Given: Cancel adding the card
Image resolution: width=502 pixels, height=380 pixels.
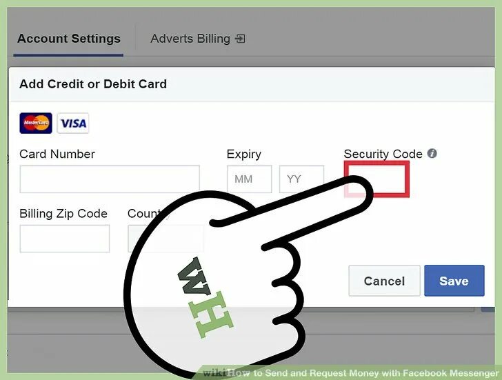Looking at the screenshot, I should [384, 281].
